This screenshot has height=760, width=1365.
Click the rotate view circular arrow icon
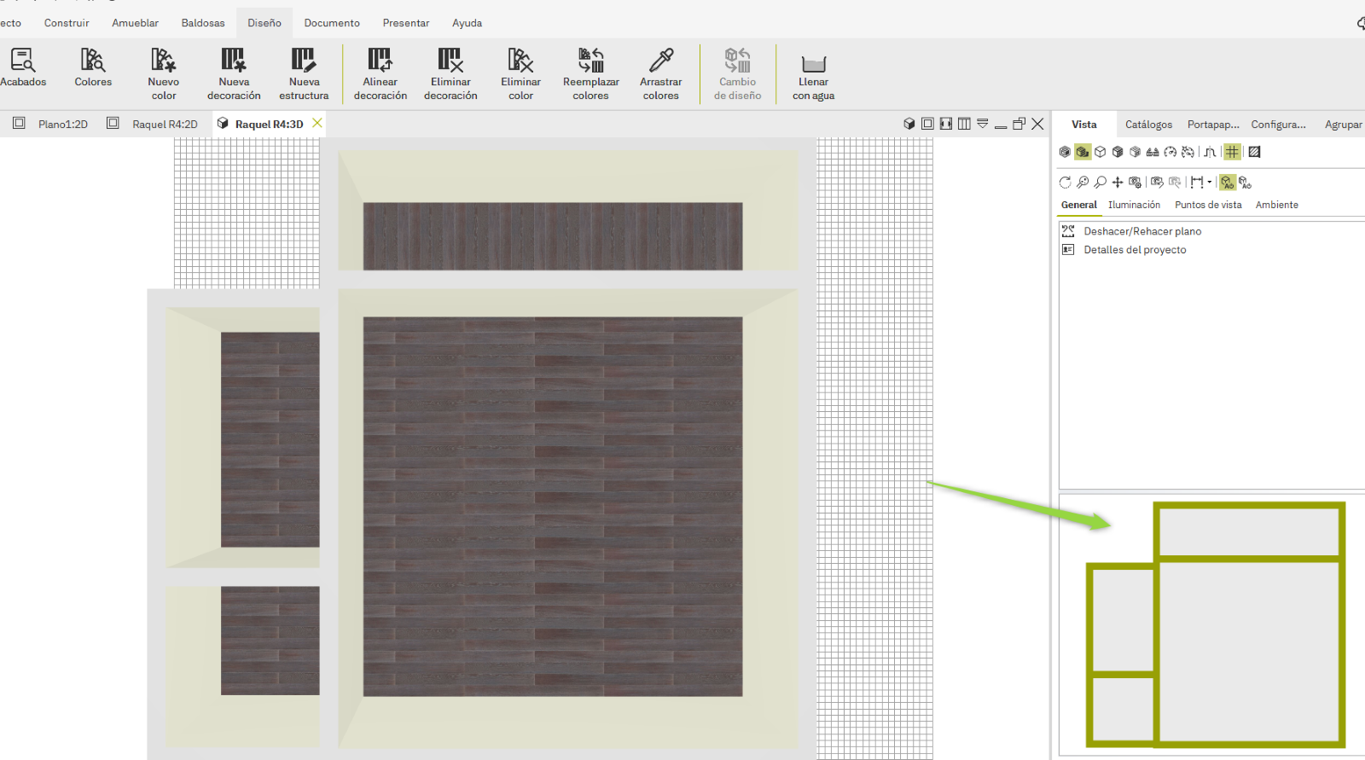point(1065,183)
